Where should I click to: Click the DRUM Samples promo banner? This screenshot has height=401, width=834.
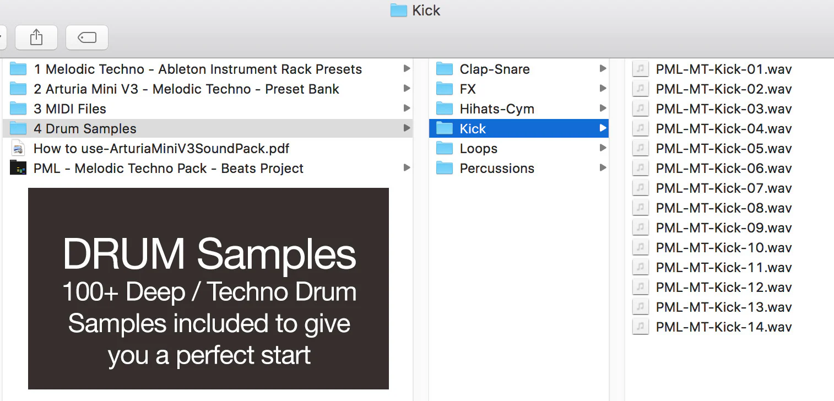click(x=208, y=288)
